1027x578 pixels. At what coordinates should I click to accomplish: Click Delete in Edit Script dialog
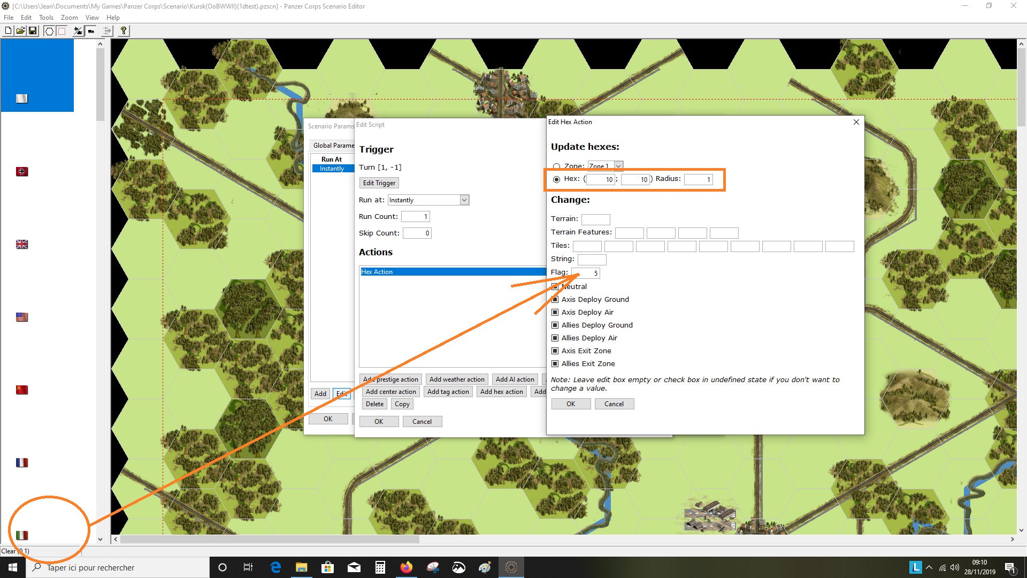pyautogui.click(x=374, y=404)
